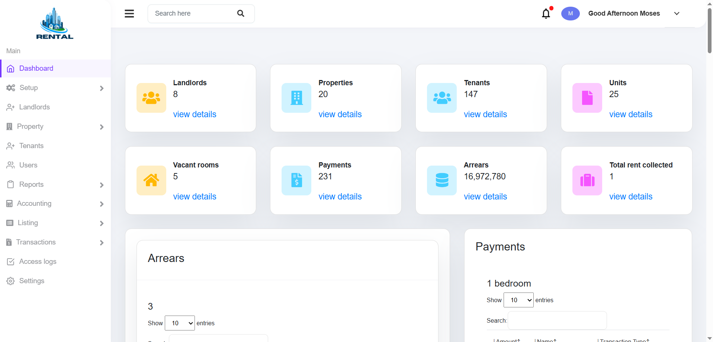This screenshot has width=713, height=342.
Task: Expand the Transactions submenu chevron
Action: pyautogui.click(x=102, y=243)
